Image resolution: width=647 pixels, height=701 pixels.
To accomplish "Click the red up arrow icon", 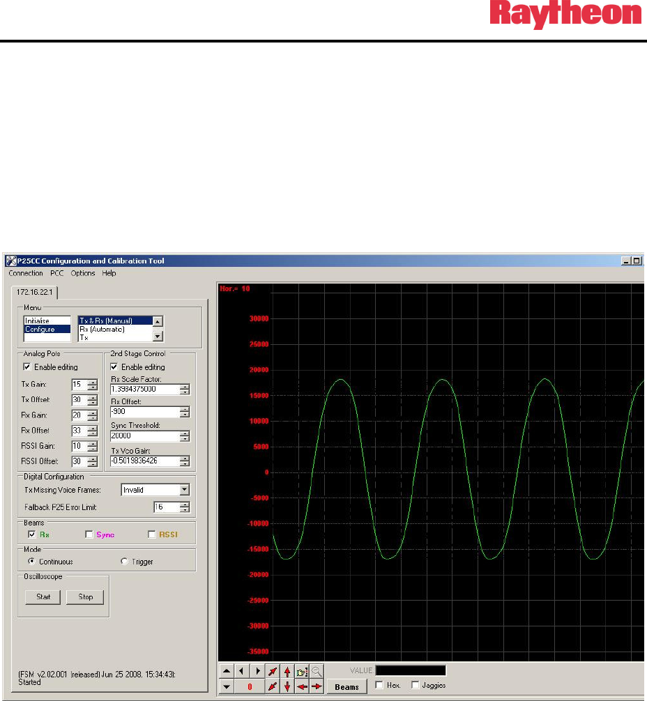I will (x=287, y=671).
